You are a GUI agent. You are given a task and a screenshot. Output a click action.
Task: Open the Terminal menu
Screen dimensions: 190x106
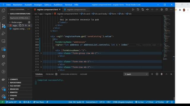(68, 5)
